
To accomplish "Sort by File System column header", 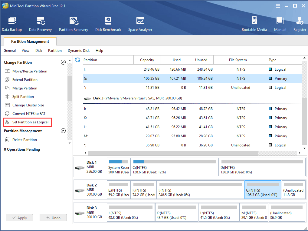I will [x=241, y=60].
